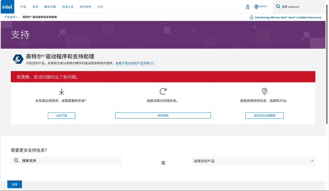
Task: Open the 代工 menu
Action: 100,7
